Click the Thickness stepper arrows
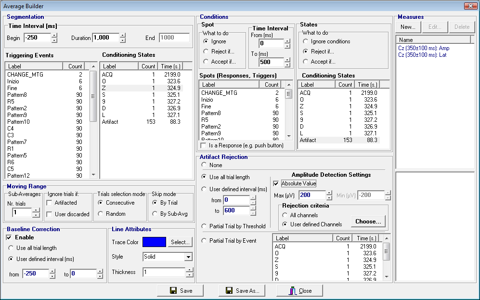 (190, 272)
